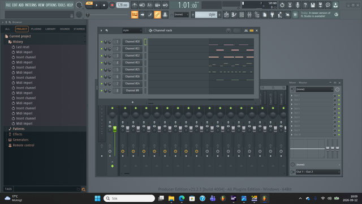Click the graph editor icon in Channel rack
The image size is (362, 204).
click(246, 30)
